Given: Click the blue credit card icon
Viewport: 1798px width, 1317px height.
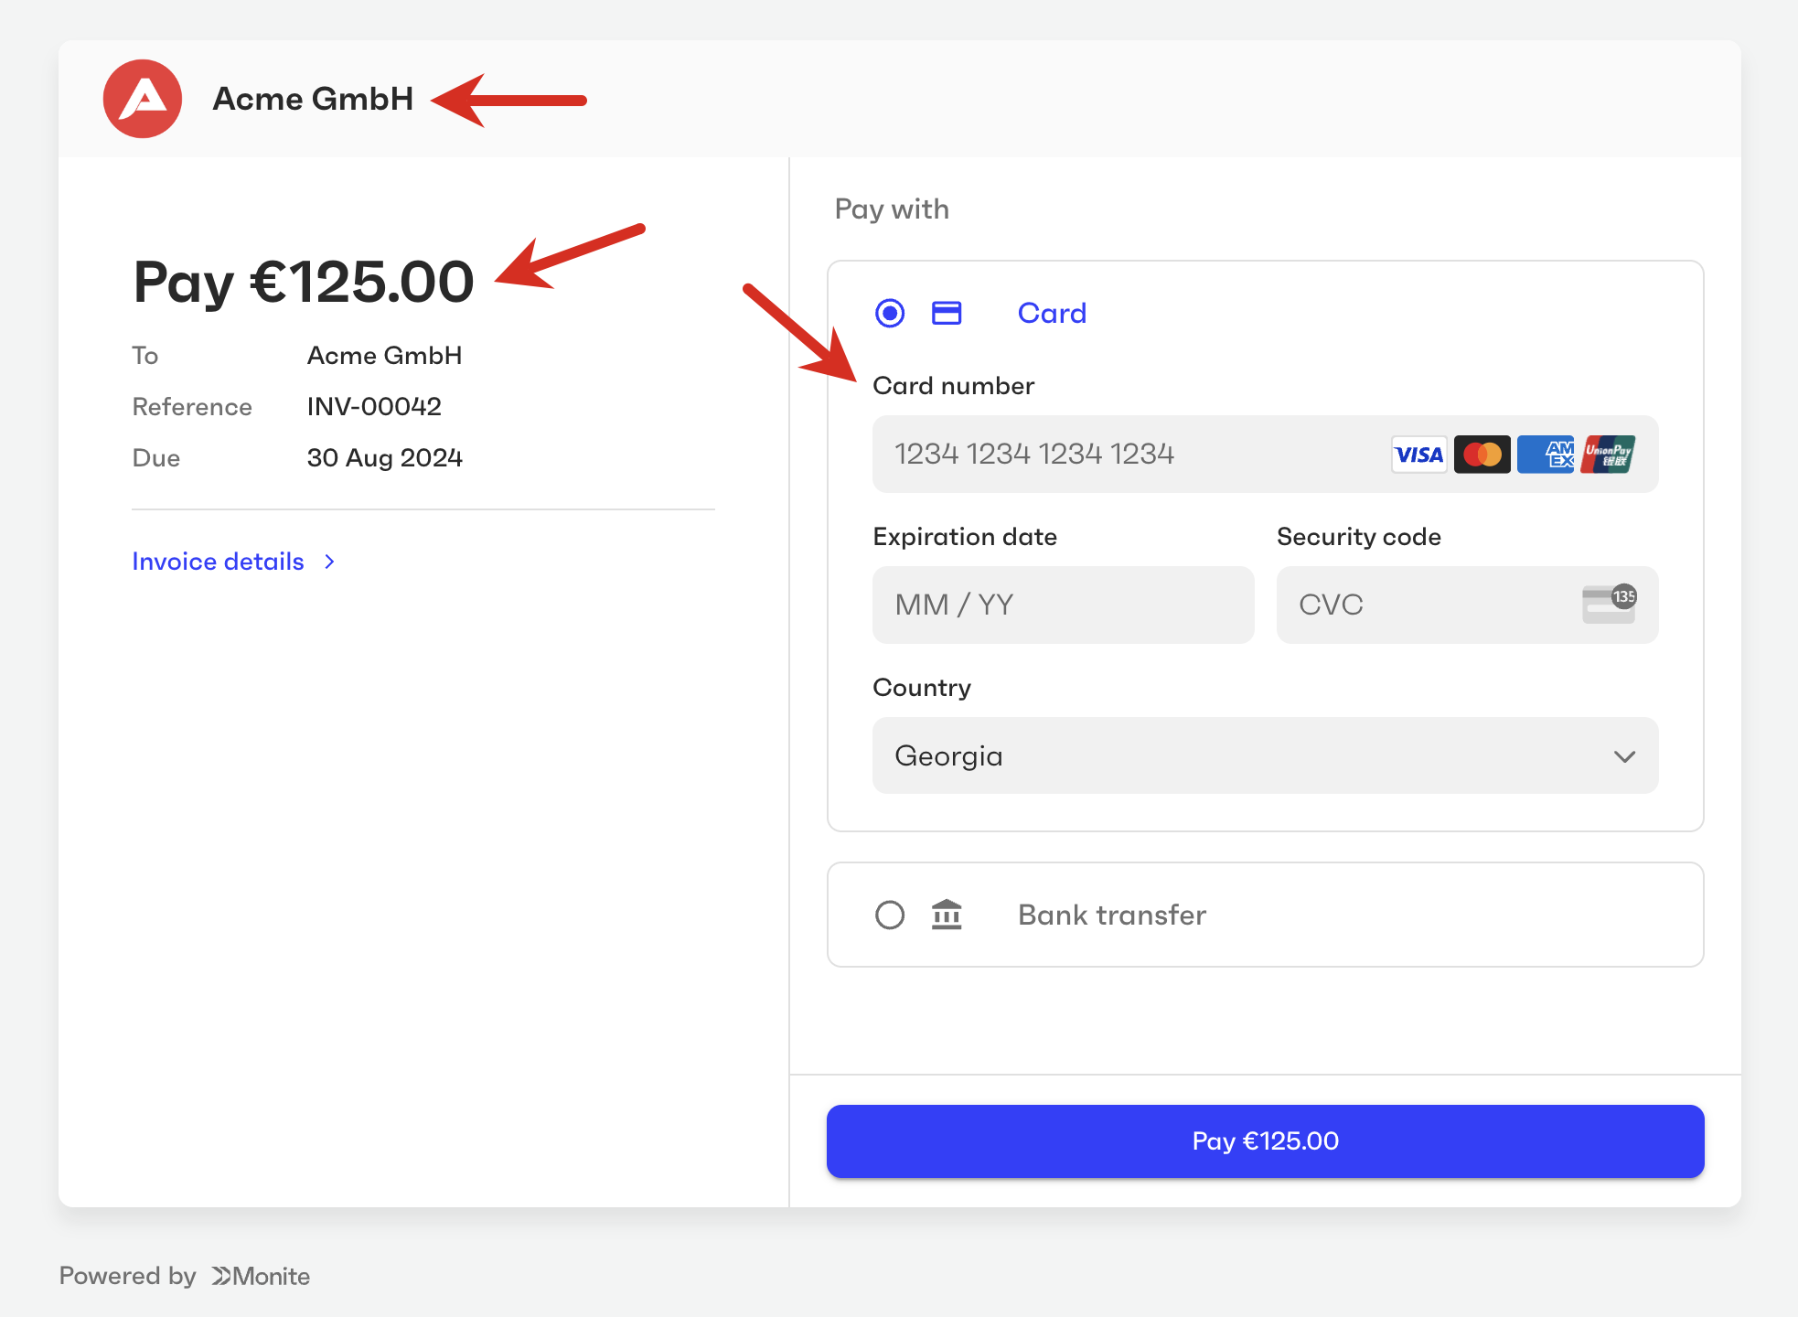Looking at the screenshot, I should pyautogui.click(x=947, y=314).
